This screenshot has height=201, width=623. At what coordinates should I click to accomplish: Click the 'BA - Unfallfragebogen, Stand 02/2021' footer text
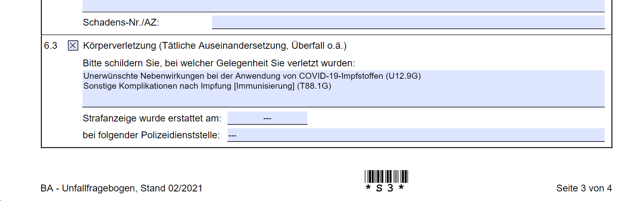click(x=121, y=188)
